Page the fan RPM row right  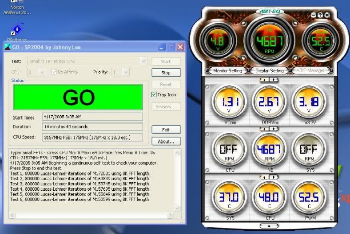[274, 129]
